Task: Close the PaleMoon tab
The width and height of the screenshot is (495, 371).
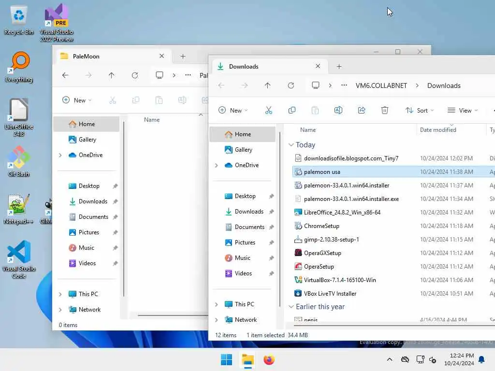Action: click(161, 56)
